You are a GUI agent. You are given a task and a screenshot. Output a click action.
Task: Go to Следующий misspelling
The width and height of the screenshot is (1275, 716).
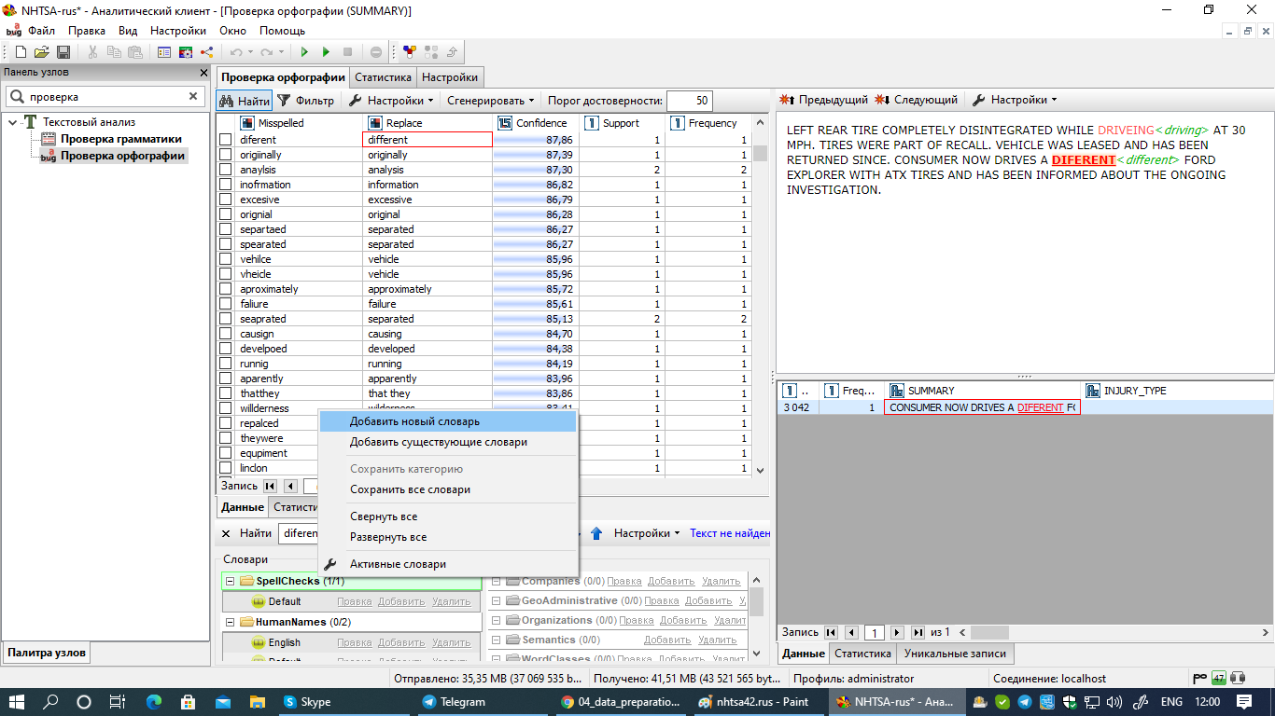click(x=917, y=100)
